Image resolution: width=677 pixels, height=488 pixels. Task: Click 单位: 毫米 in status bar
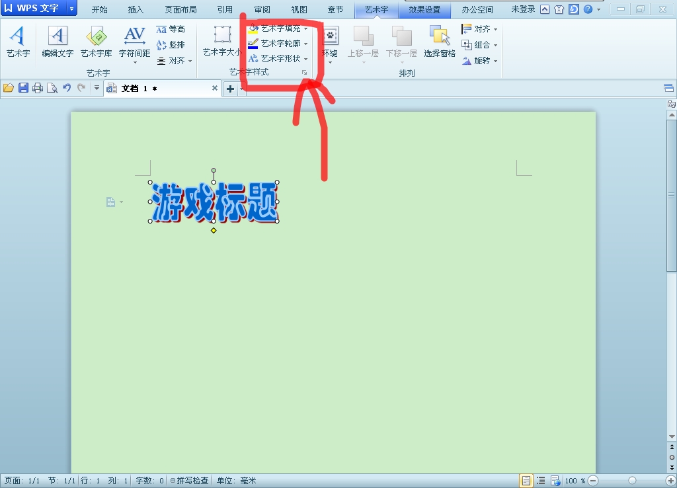click(x=237, y=481)
